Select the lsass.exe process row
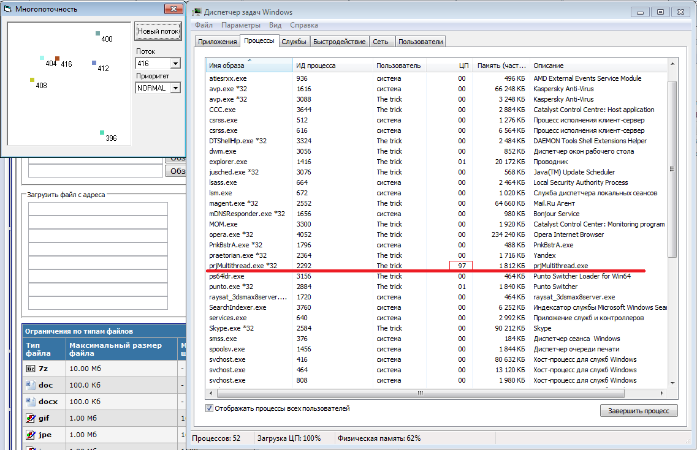 [x=436, y=182]
